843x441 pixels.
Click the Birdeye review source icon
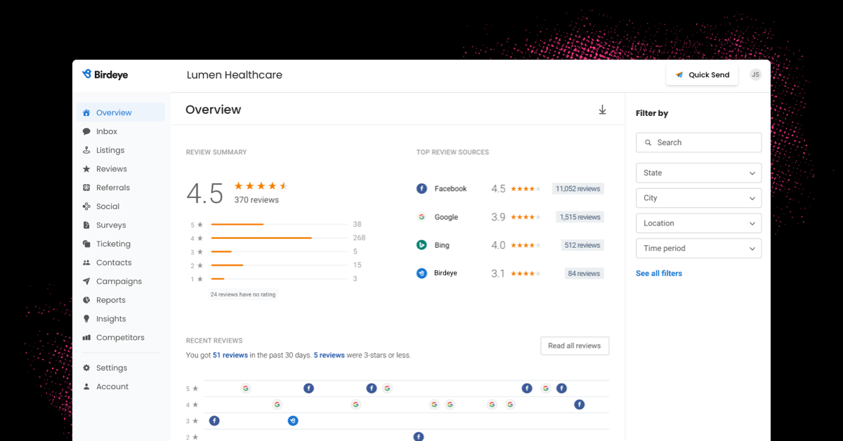click(421, 272)
